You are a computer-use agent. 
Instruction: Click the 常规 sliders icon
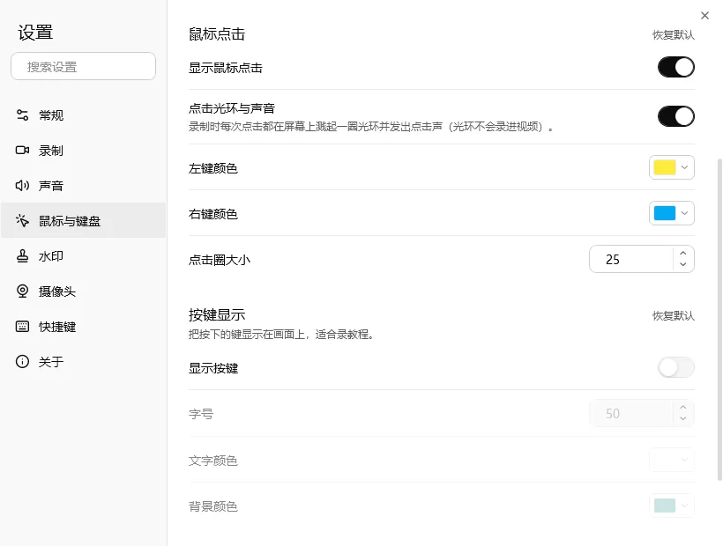tap(22, 114)
